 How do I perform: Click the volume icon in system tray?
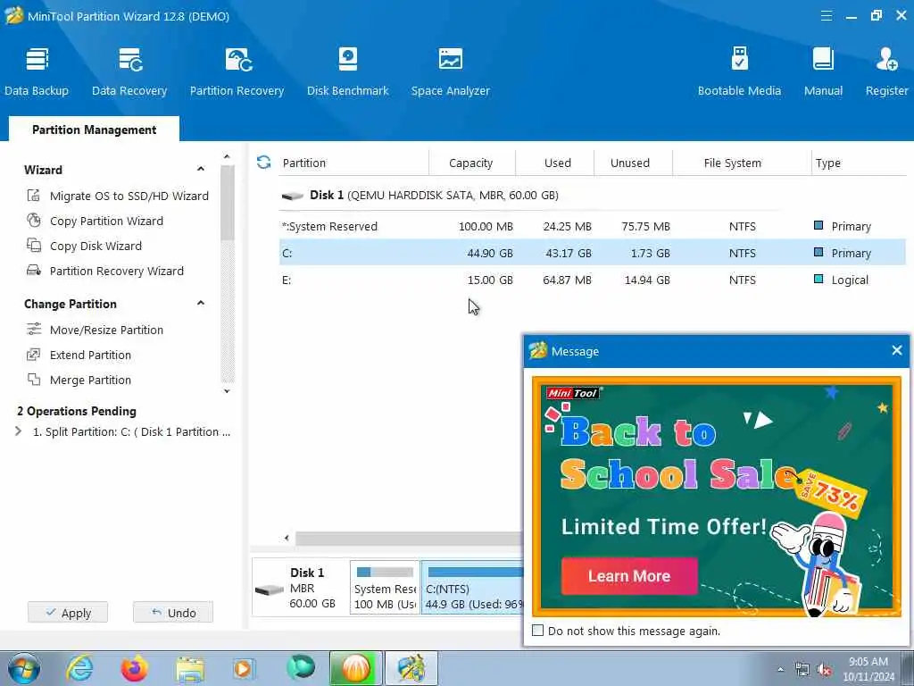824,670
